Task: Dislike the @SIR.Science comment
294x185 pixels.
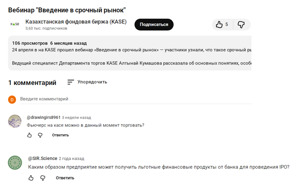Action: tap(43, 178)
